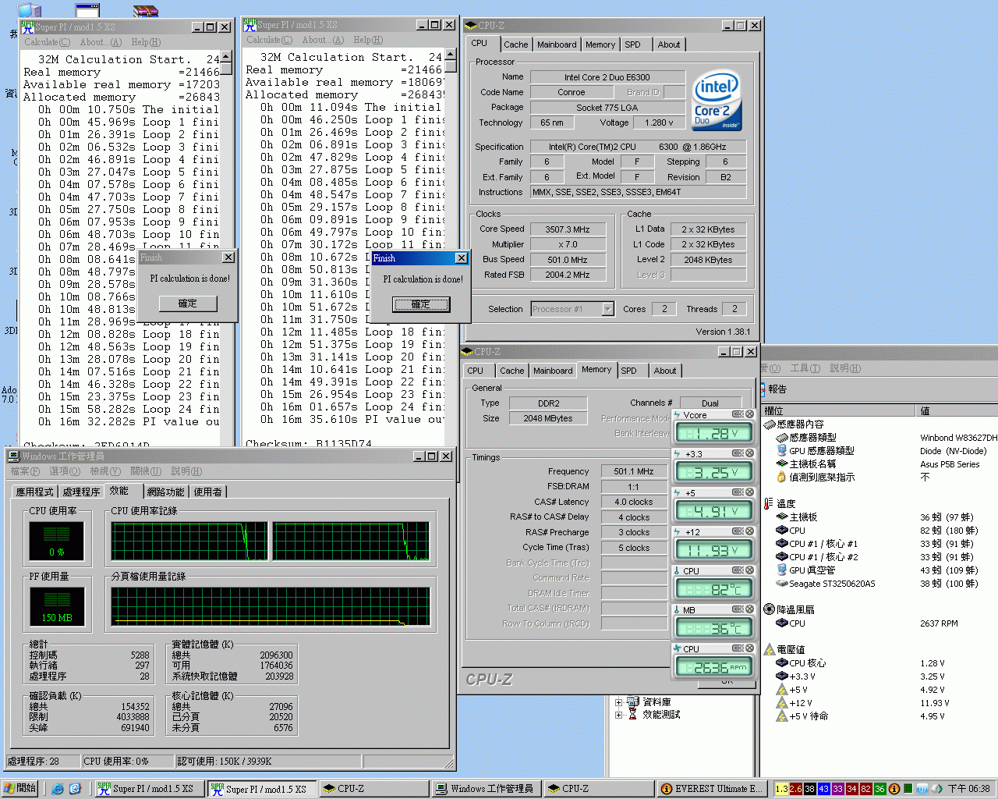Switch to 處理程序 tab in Task Manager

pyautogui.click(x=82, y=492)
